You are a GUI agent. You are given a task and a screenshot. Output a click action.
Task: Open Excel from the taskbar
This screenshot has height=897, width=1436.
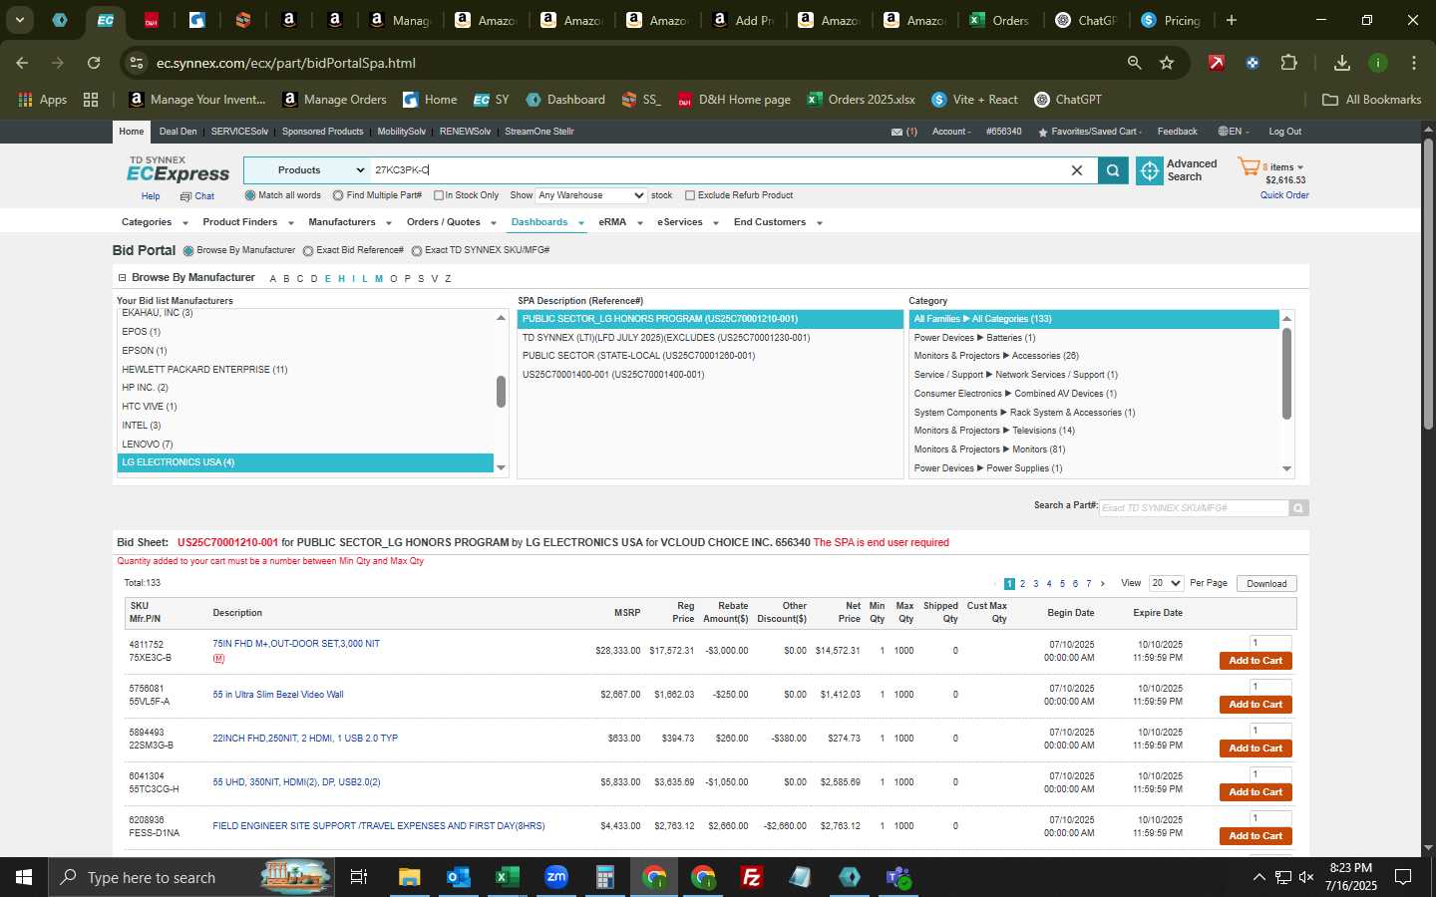coord(508,877)
